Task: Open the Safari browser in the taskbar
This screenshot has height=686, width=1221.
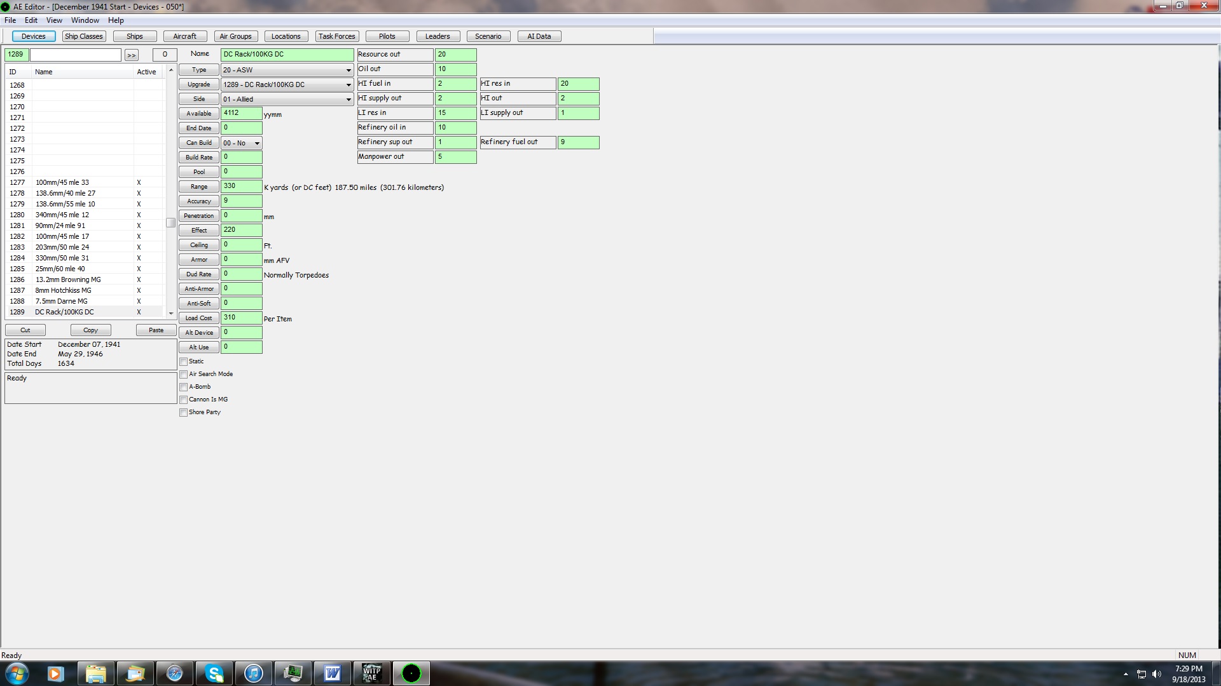Action: tap(174, 673)
